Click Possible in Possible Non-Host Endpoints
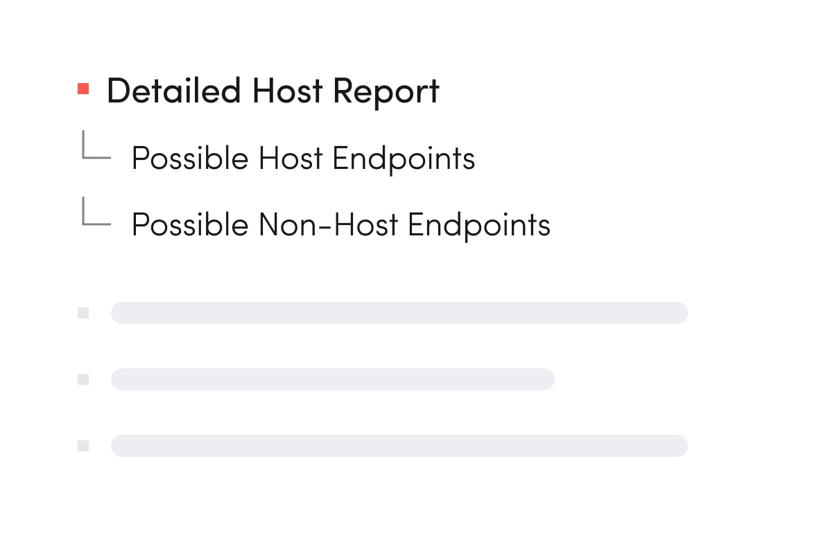 coord(189,225)
